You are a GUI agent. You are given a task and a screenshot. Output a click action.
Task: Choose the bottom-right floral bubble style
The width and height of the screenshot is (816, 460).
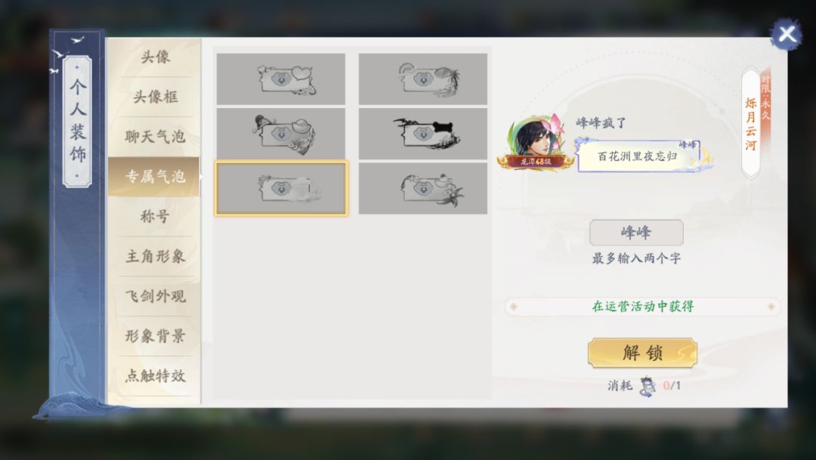[422, 189]
